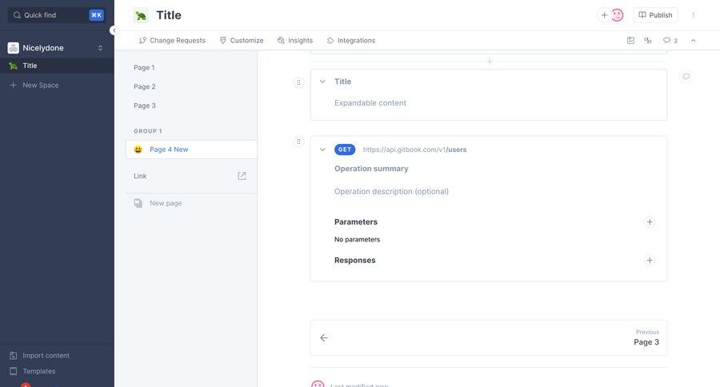
Task: Click the Publish button
Action: click(655, 15)
